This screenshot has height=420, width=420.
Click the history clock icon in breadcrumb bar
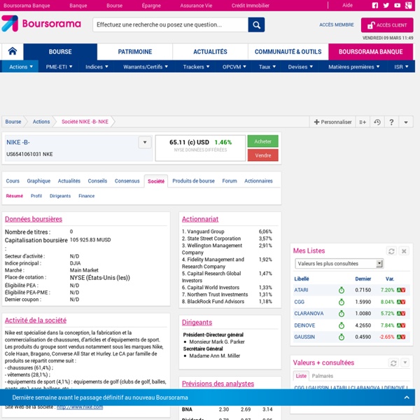pos(377,122)
